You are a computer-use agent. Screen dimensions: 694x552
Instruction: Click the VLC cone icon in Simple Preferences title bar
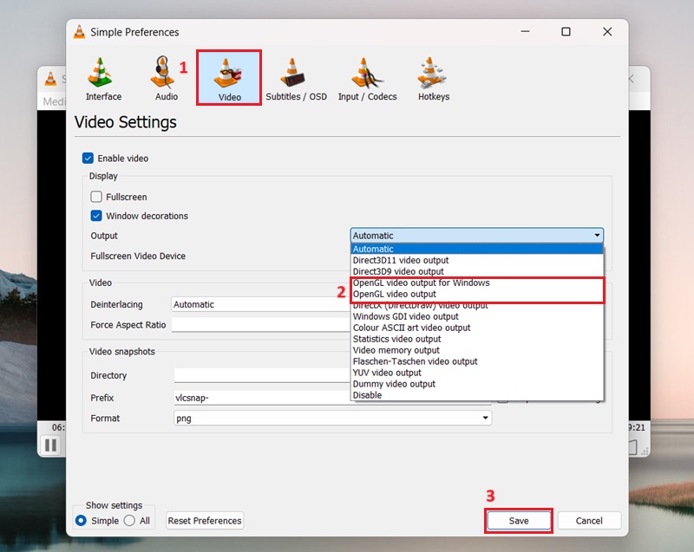79,32
